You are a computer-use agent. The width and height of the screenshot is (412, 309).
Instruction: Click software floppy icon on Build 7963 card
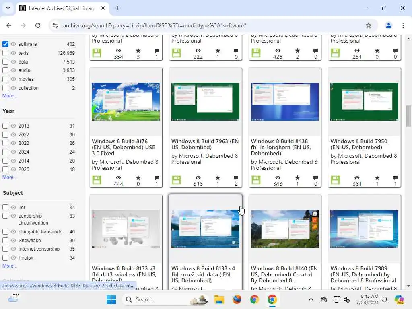[176, 180]
